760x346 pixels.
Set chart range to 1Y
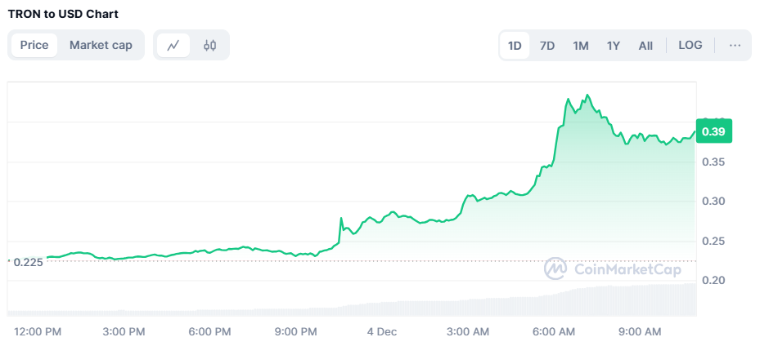click(614, 46)
